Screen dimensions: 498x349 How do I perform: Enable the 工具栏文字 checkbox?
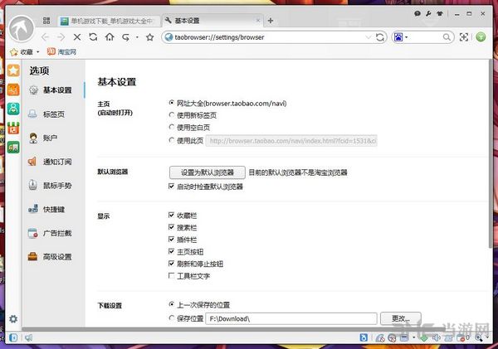171,274
